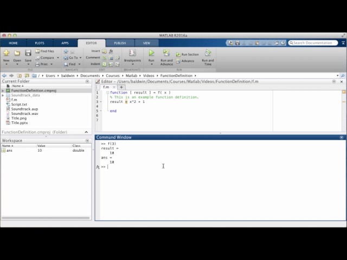The width and height of the screenshot is (347, 260).
Task: Select Soundtrack.aup file
Action: [24, 109]
